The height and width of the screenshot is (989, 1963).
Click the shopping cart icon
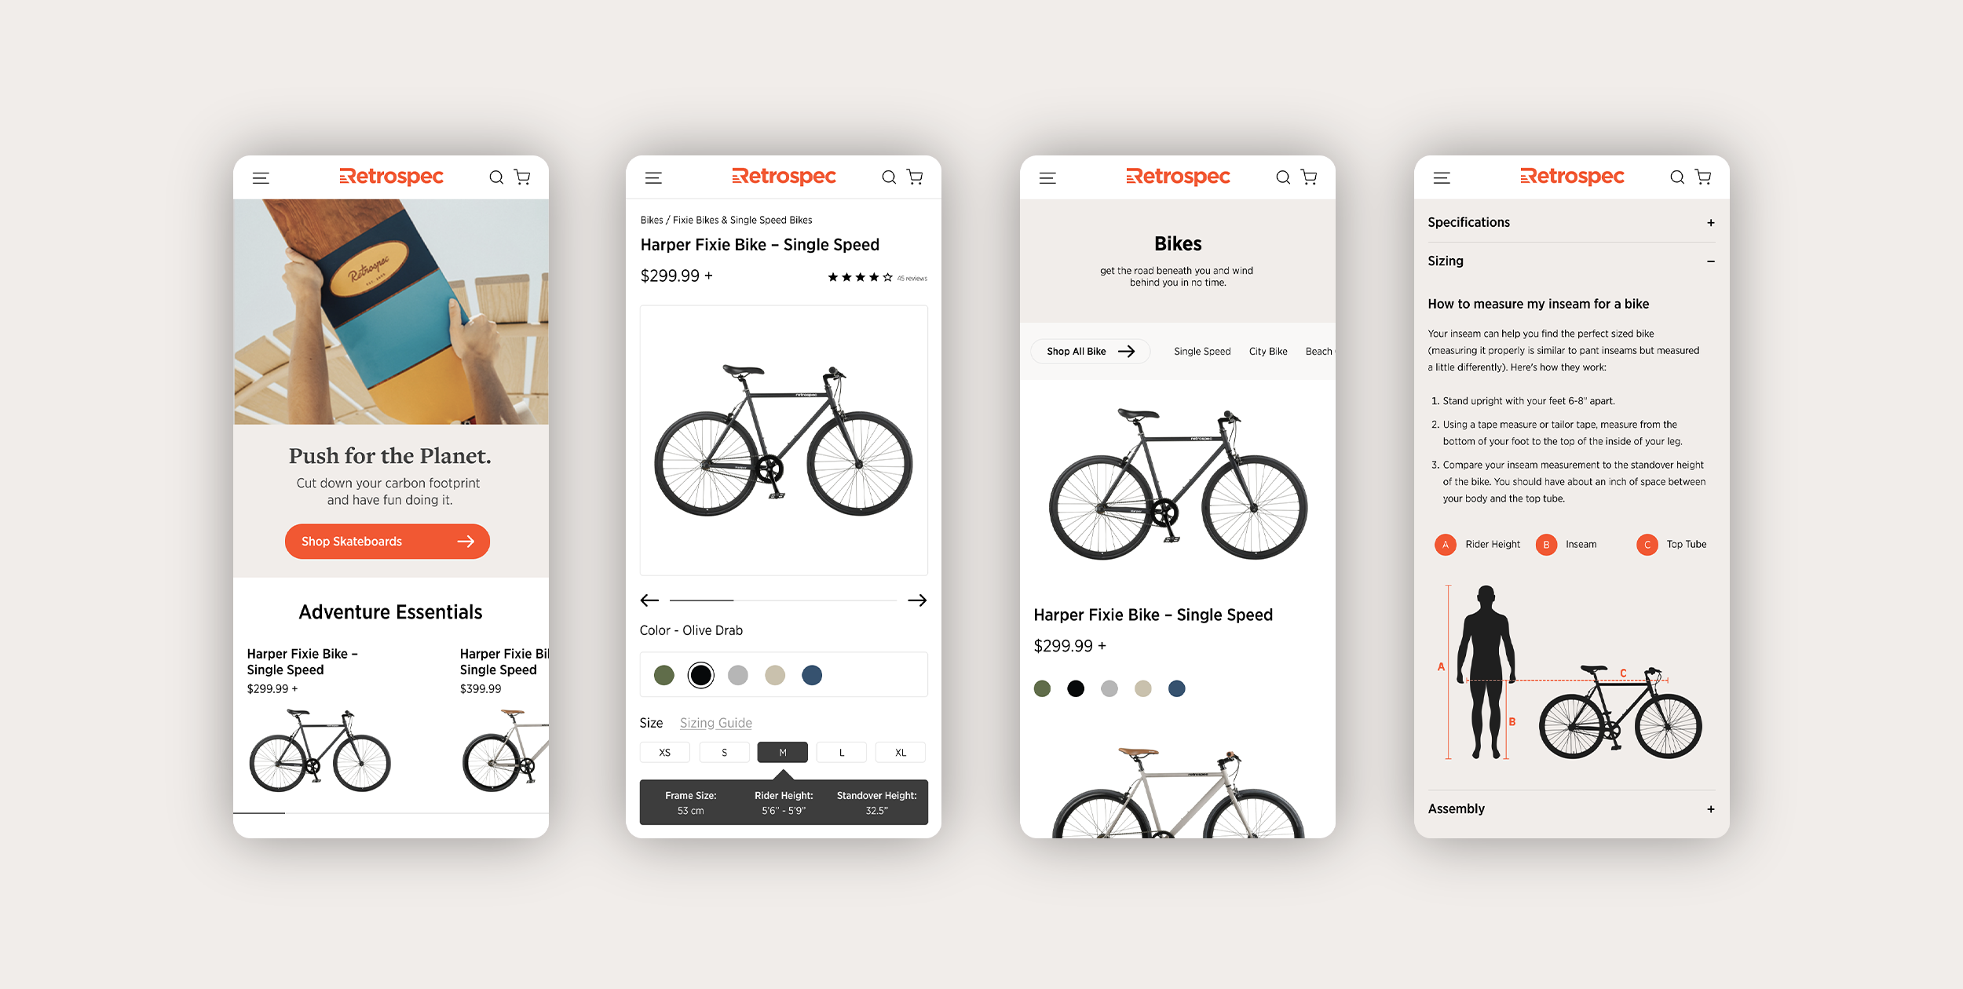tap(524, 177)
